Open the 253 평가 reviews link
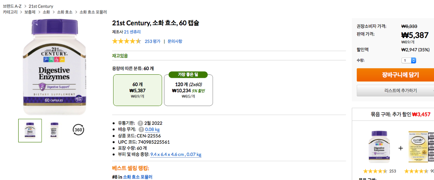 [153, 41]
